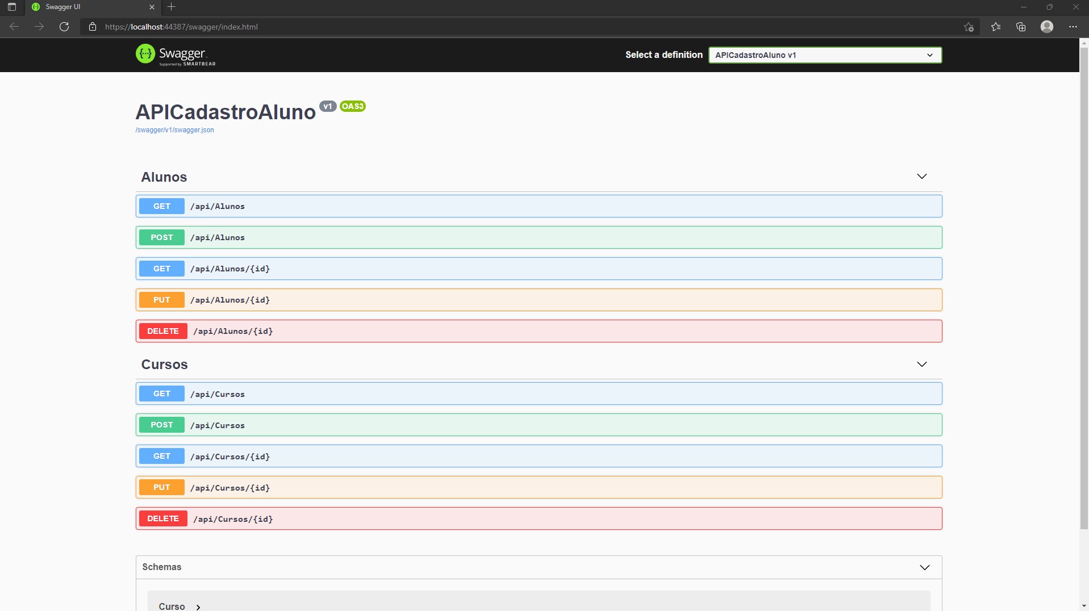Open the Collections icon in toolbar
The image size is (1089, 611).
click(x=1021, y=27)
